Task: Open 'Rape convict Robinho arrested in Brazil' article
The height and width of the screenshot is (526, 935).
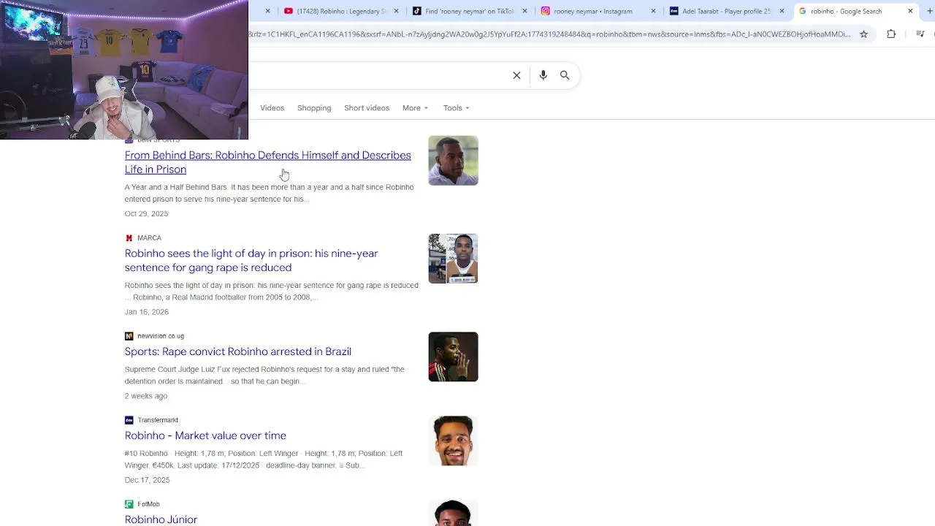Action: pyautogui.click(x=237, y=351)
